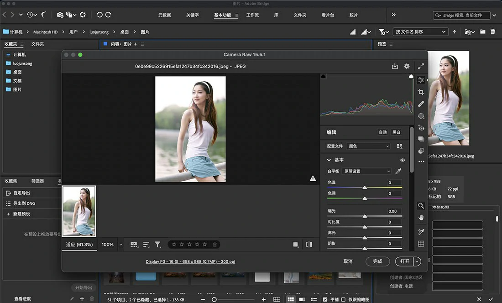
Task: Select the Crop tool in Camera Raw
Action: coord(421,92)
